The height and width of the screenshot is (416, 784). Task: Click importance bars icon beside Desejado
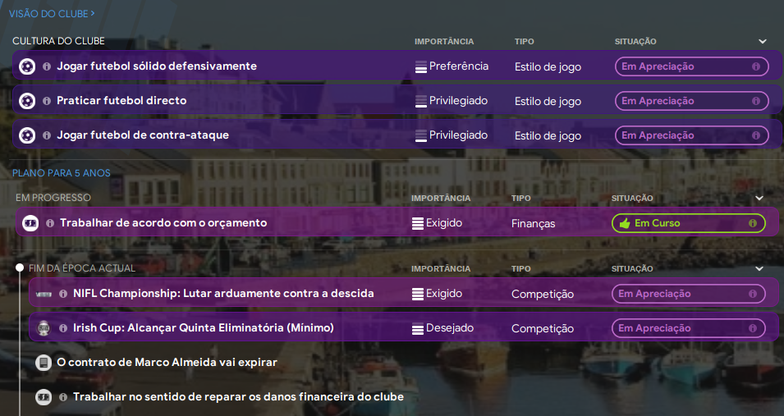coord(418,328)
